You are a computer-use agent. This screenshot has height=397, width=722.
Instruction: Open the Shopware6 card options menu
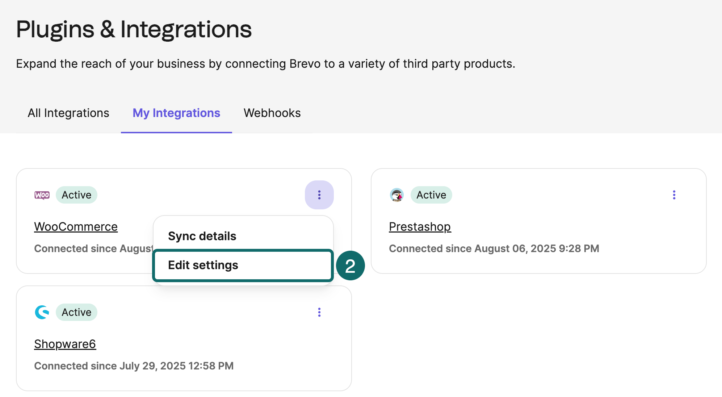point(319,312)
